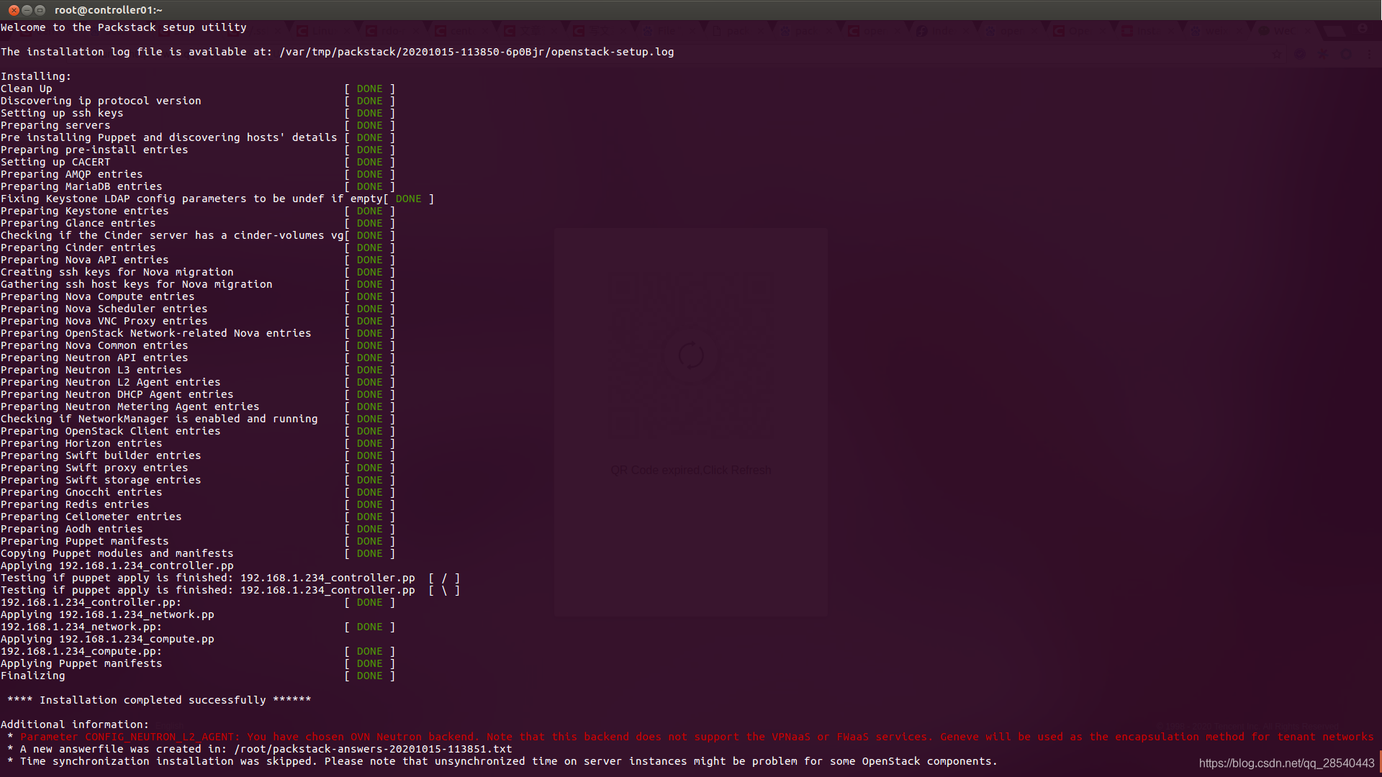Screen dimensions: 1382x777
Task: Close the weixi tab with its X
Action: point(1239,31)
